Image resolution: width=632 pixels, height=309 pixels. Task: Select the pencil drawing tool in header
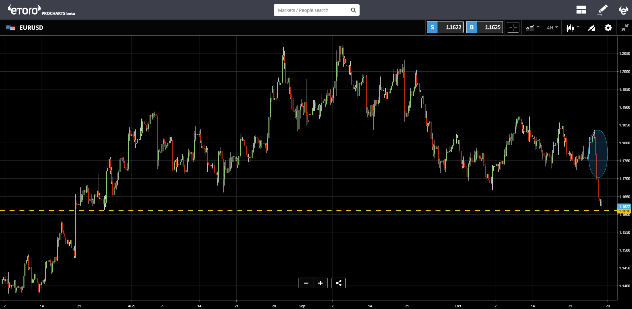[x=603, y=10]
